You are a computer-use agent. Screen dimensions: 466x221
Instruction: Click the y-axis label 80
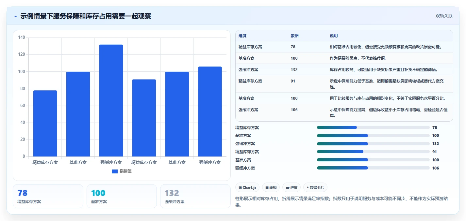[23, 89]
